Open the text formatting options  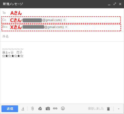tap(23, 109)
